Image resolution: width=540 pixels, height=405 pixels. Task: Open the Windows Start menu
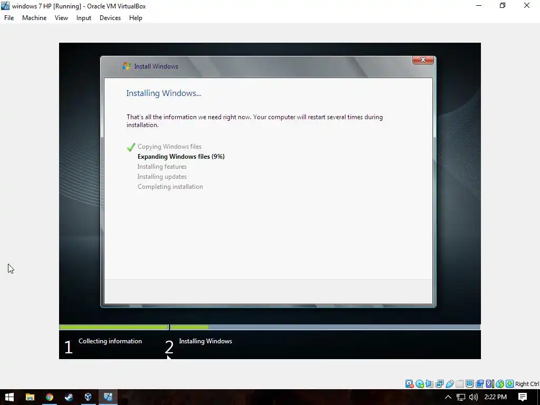(9, 397)
